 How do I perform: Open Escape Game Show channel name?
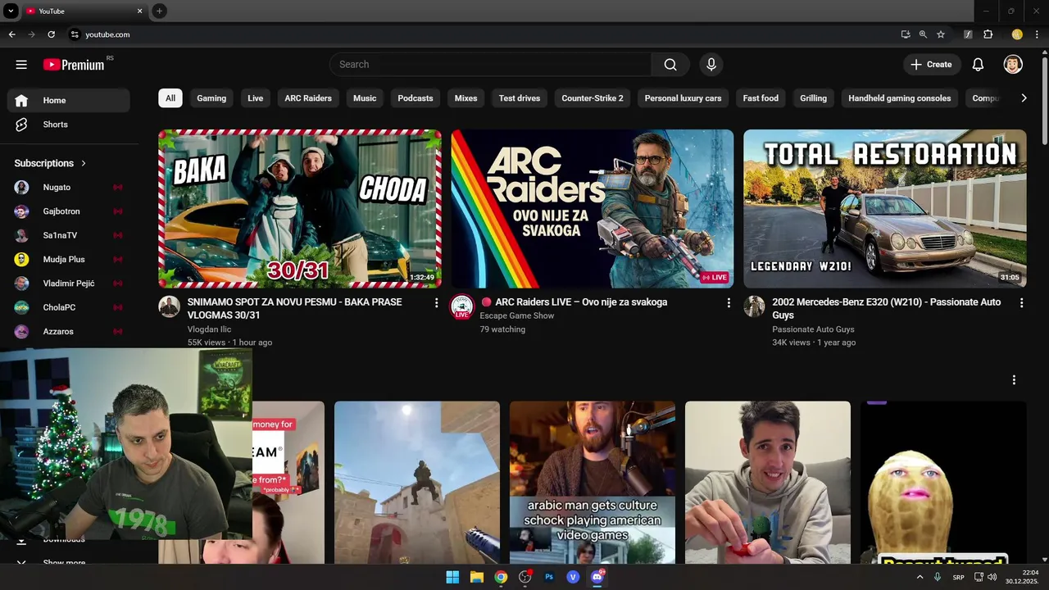tap(517, 315)
